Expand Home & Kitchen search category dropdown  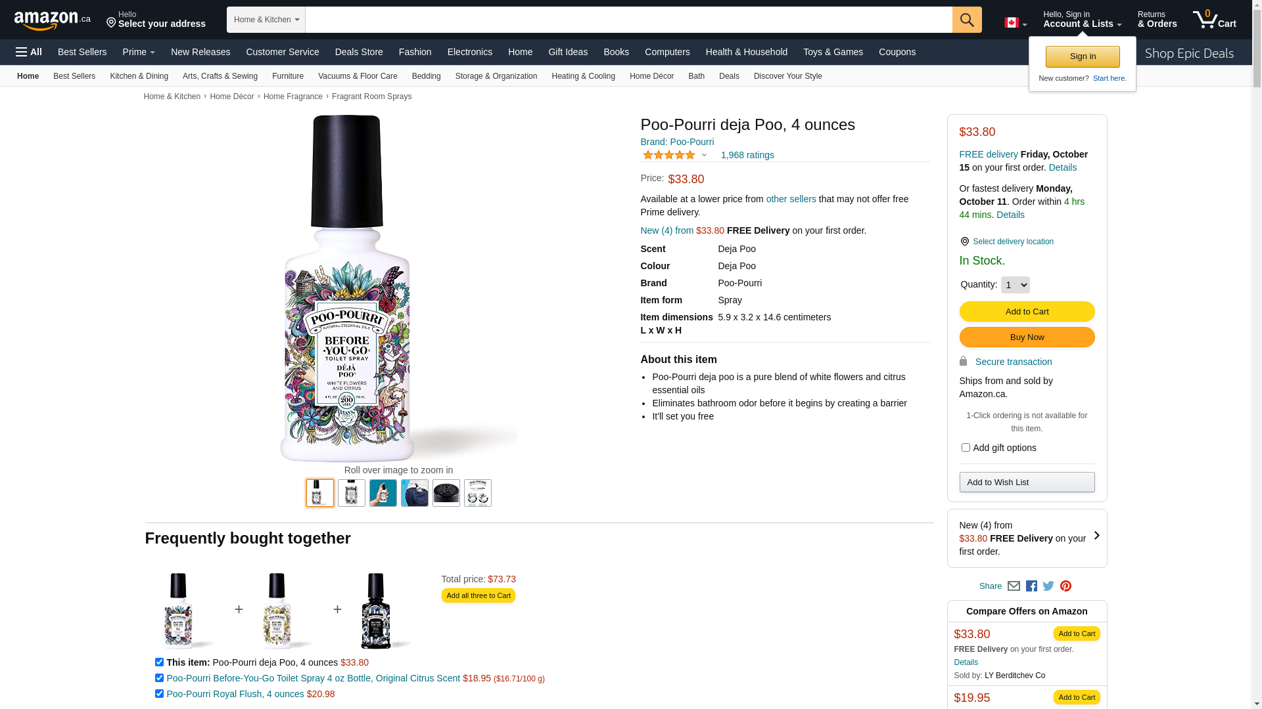(266, 20)
